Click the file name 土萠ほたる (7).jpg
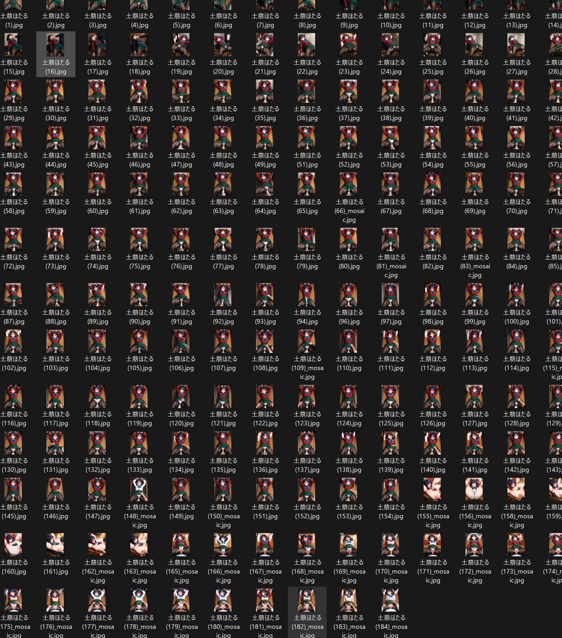This screenshot has height=638, width=562. pyautogui.click(x=265, y=20)
